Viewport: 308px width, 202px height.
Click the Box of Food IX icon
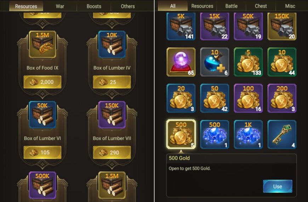pos(42,44)
